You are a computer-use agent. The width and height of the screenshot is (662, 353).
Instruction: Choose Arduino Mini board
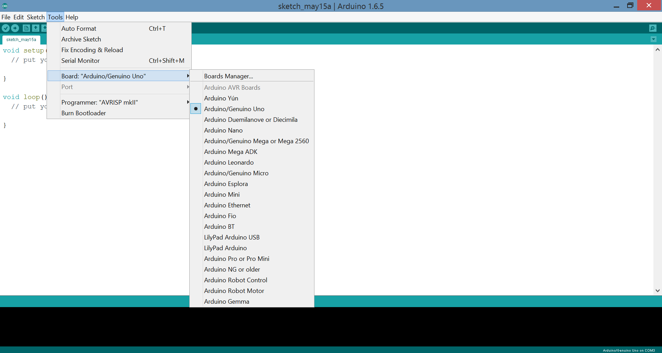(252, 195)
